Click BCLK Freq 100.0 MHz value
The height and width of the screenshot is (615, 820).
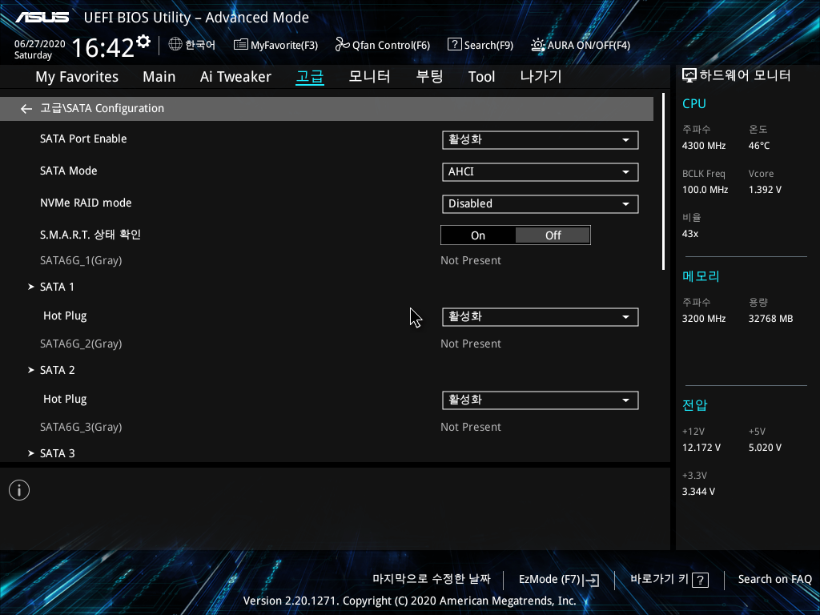pos(705,190)
